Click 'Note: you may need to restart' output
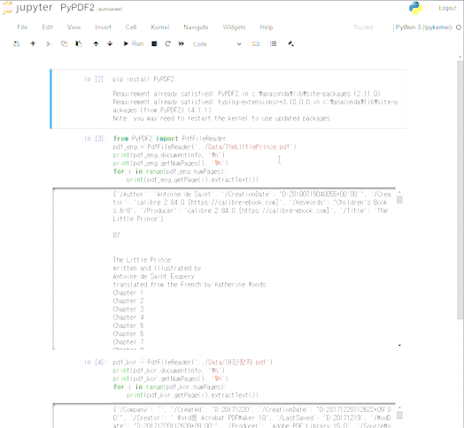This screenshot has height=428, width=464. tap(223, 118)
